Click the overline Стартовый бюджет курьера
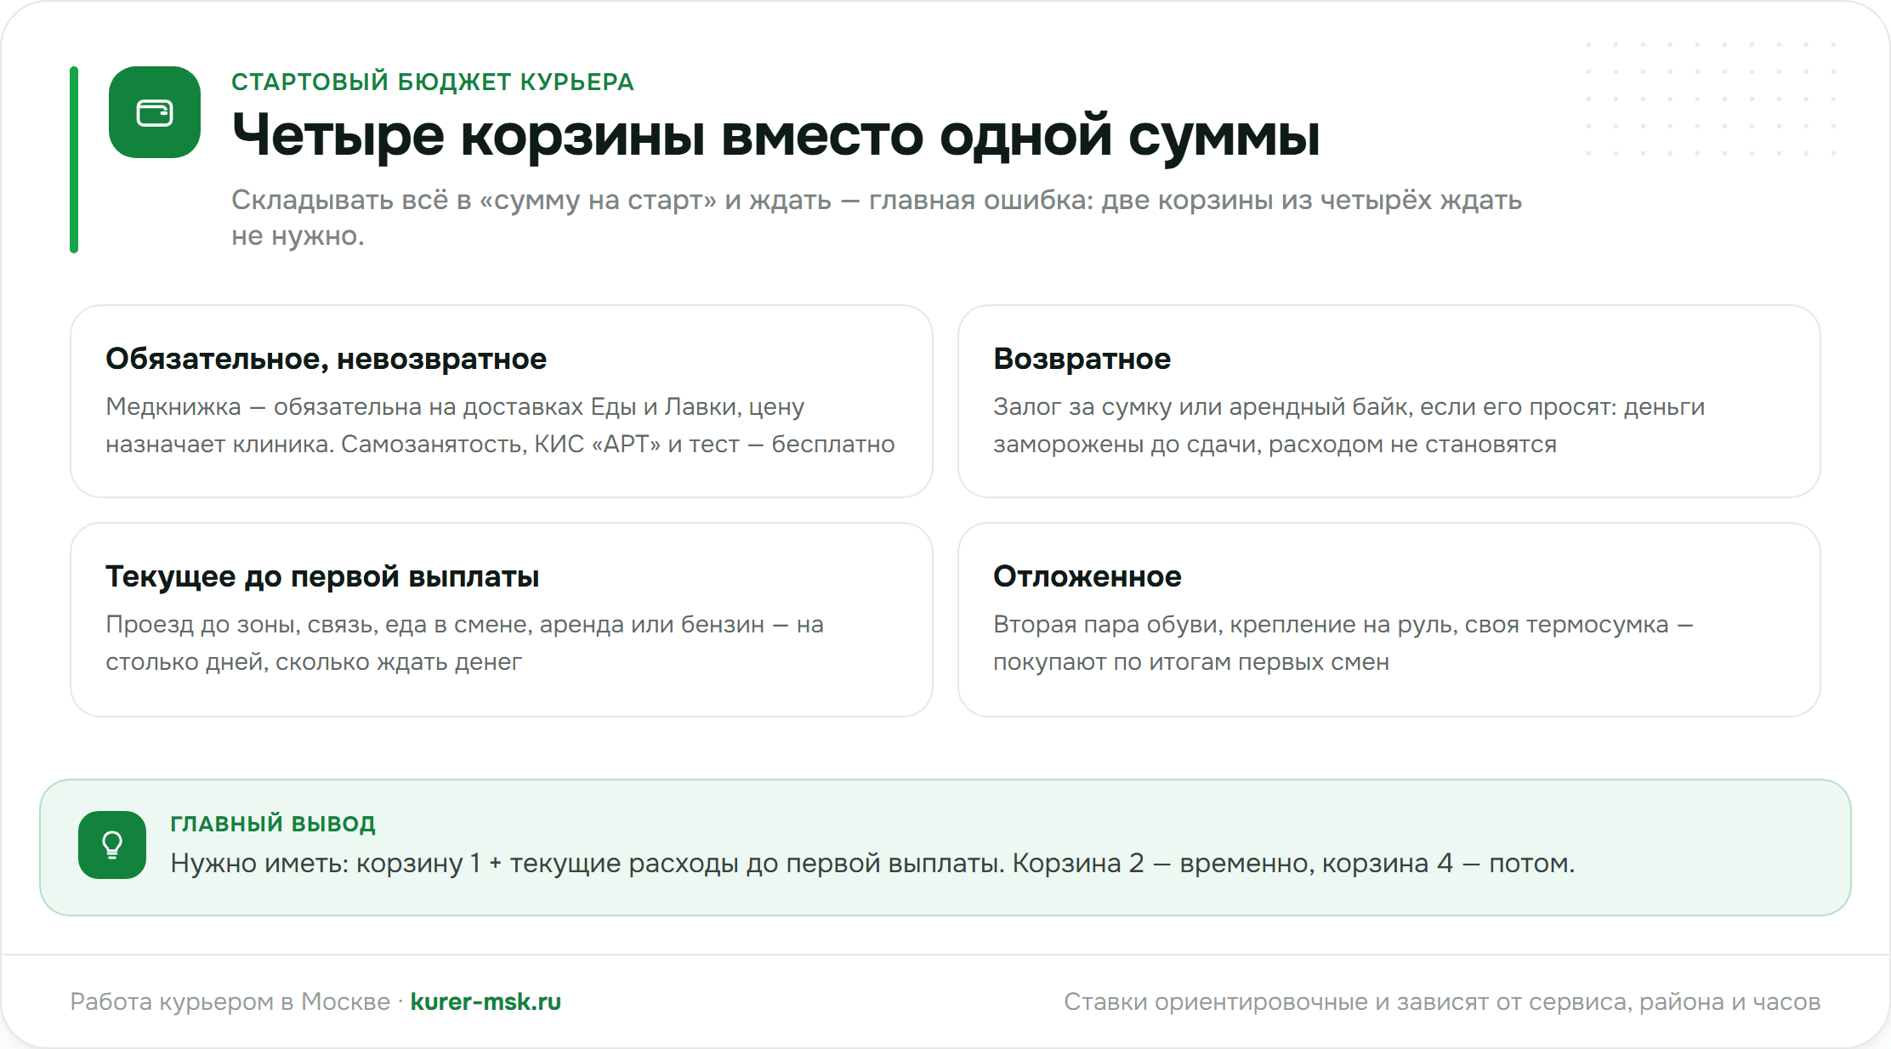The image size is (1891, 1049). [433, 82]
